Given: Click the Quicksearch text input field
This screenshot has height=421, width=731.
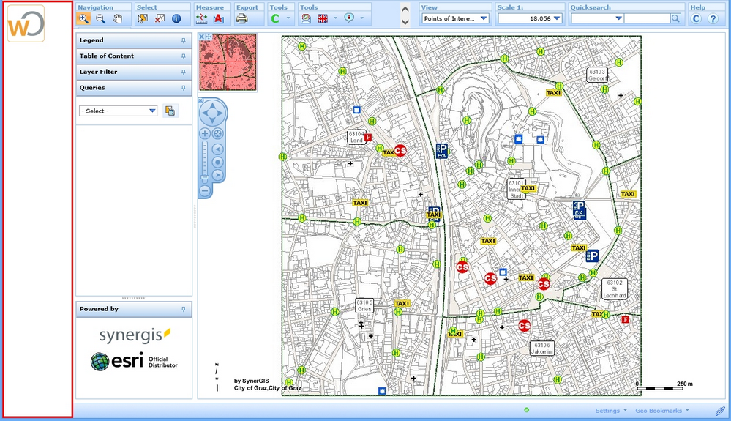Looking at the screenshot, I should (647, 19).
